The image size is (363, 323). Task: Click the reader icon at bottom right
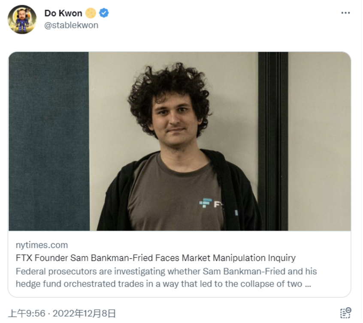(x=346, y=313)
